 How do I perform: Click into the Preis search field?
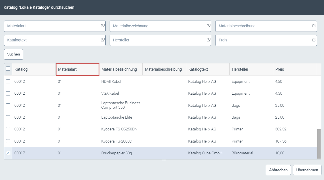pos(254,40)
